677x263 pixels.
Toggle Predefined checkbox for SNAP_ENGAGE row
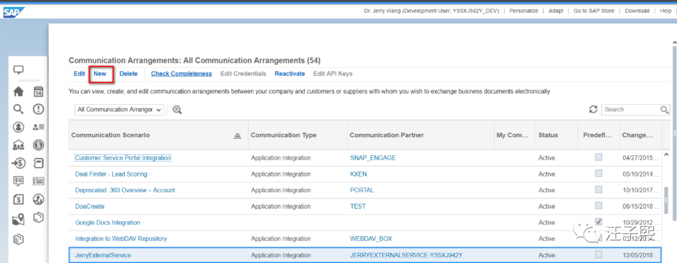[x=599, y=158]
